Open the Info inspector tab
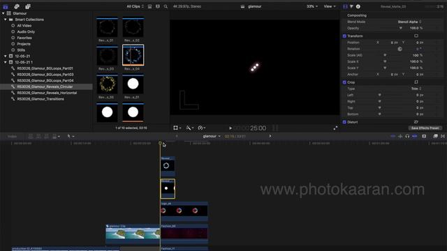 click(358, 6)
